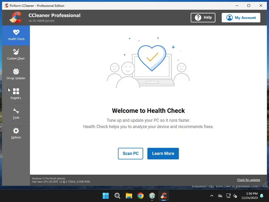The width and height of the screenshot is (269, 202).
Task: Click the resize grip at window corner
Action: tap(265, 184)
